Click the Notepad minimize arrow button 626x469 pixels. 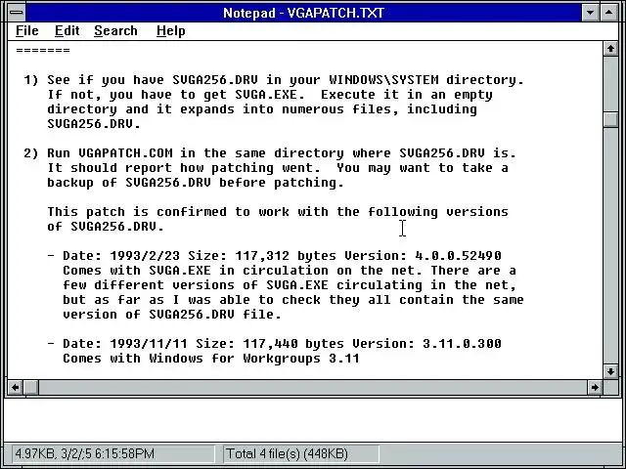(x=591, y=13)
